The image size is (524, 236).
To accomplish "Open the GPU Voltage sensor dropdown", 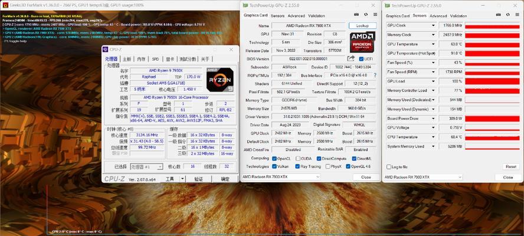I will coord(434,127).
